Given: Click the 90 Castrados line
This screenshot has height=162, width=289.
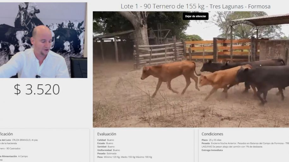Looking at the screenshot, I should tap(10, 148).
